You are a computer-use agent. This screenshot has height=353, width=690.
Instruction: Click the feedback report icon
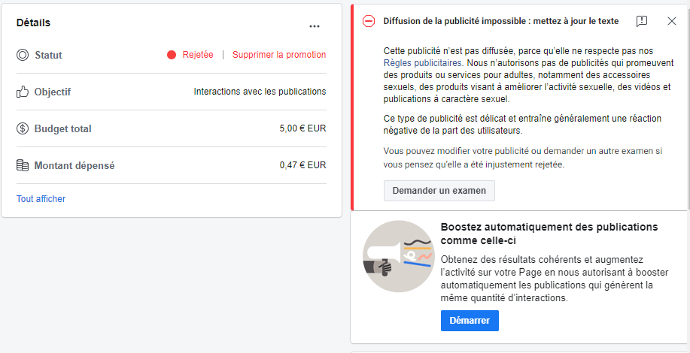tap(642, 21)
